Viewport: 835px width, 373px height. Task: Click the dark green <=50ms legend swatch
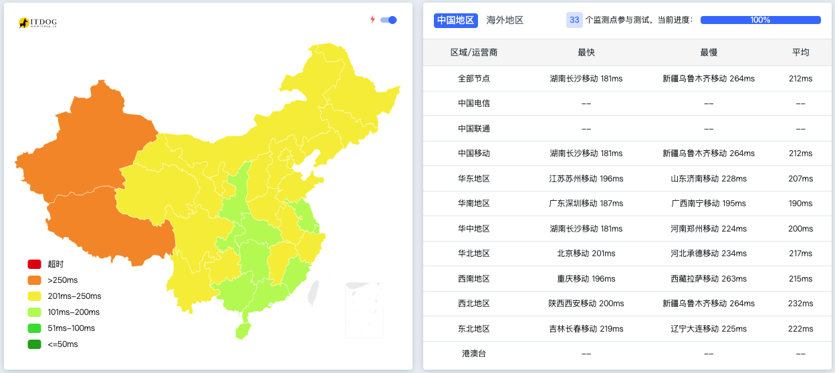tap(35, 344)
